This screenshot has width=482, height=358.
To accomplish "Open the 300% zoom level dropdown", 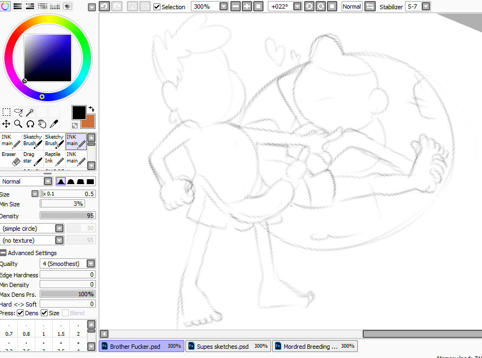I will [x=224, y=6].
